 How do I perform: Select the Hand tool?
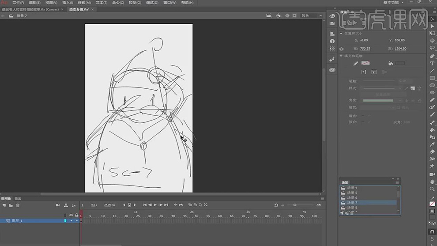click(432, 182)
